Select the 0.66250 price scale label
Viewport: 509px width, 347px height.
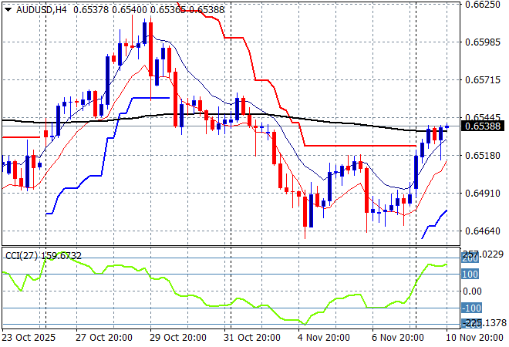tap(483, 4)
